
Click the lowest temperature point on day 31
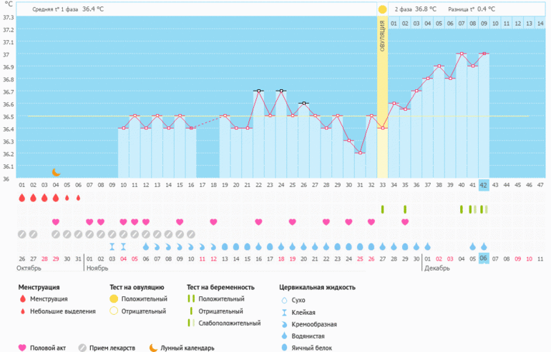(x=360, y=153)
